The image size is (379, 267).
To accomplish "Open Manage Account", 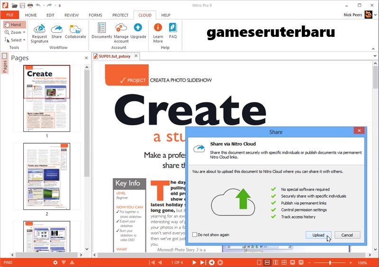I will [121, 33].
